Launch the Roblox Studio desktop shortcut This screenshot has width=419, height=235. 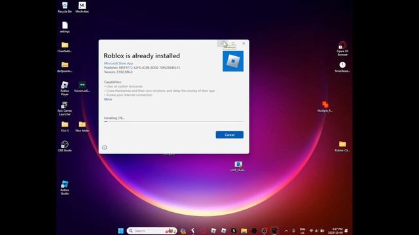(x=65, y=187)
